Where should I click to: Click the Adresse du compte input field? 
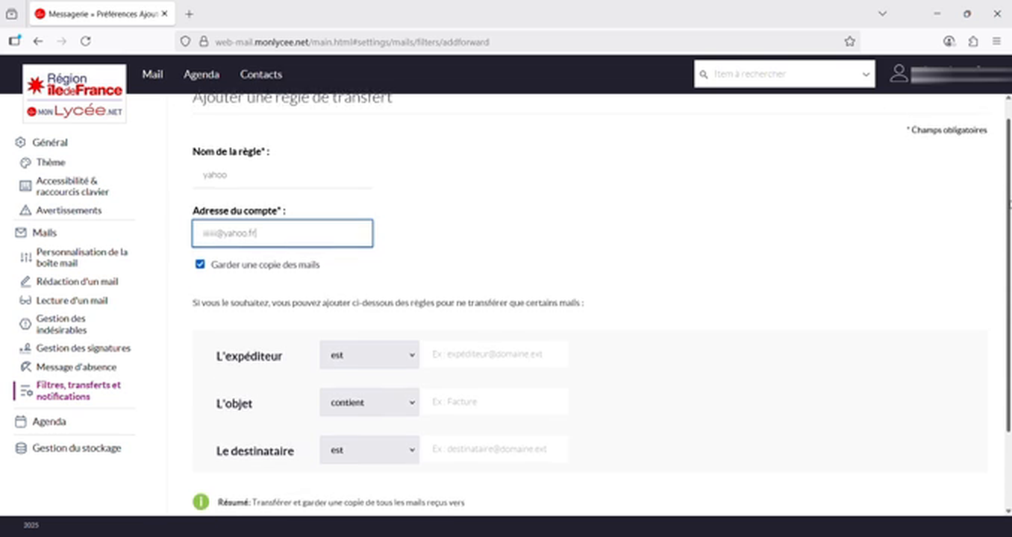(282, 233)
